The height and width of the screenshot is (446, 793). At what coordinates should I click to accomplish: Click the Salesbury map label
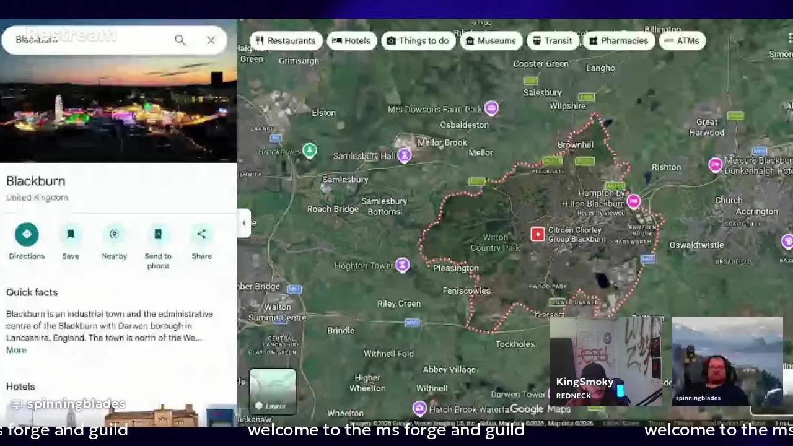tap(542, 92)
